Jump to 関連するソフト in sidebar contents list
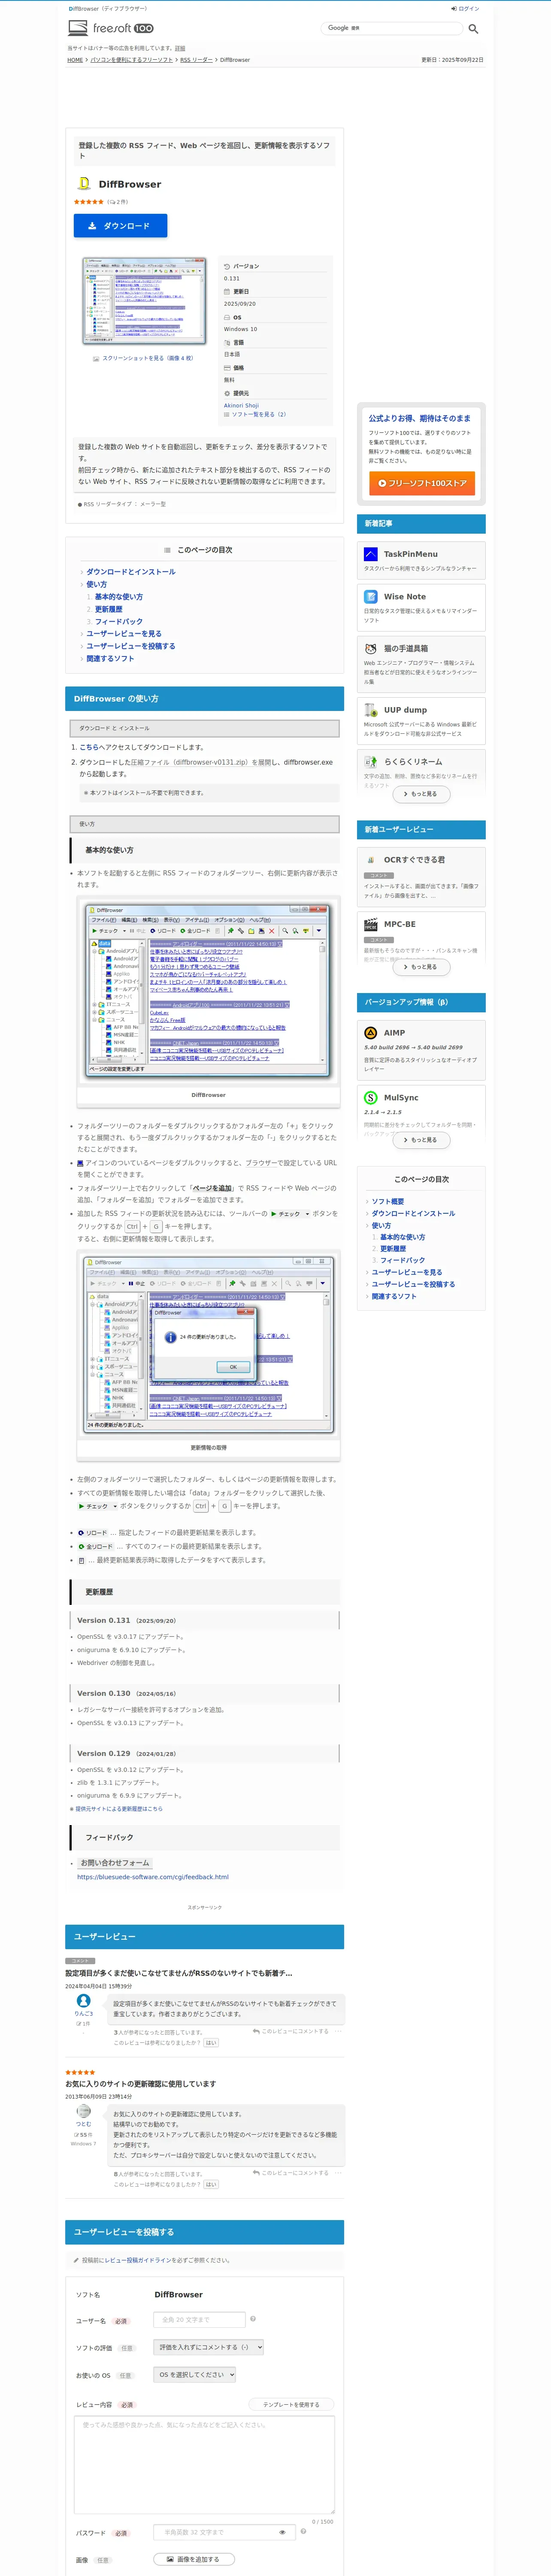The image size is (551, 2576). click(x=394, y=1296)
